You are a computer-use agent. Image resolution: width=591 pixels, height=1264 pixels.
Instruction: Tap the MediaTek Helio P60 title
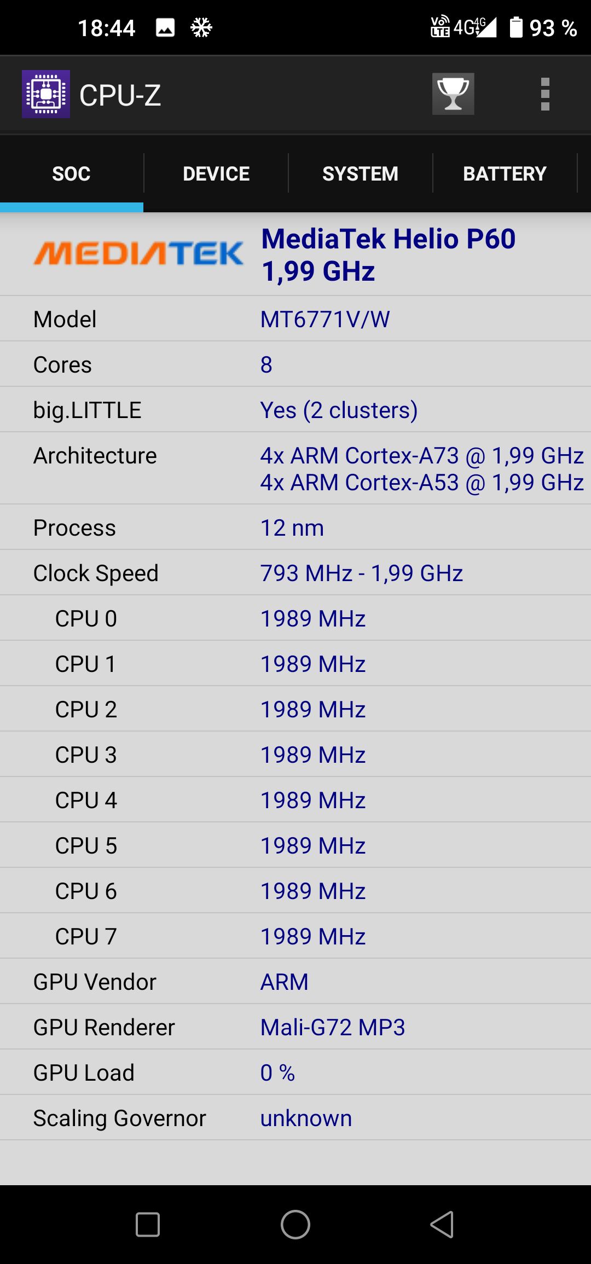389,239
